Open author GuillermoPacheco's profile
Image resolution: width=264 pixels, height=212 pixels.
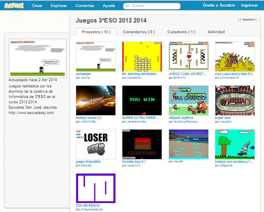click(x=186, y=122)
